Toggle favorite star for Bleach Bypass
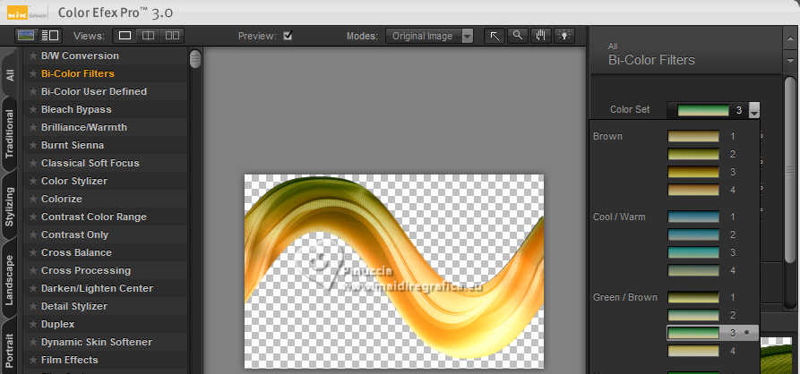This screenshot has height=374, width=800. coord(33,109)
